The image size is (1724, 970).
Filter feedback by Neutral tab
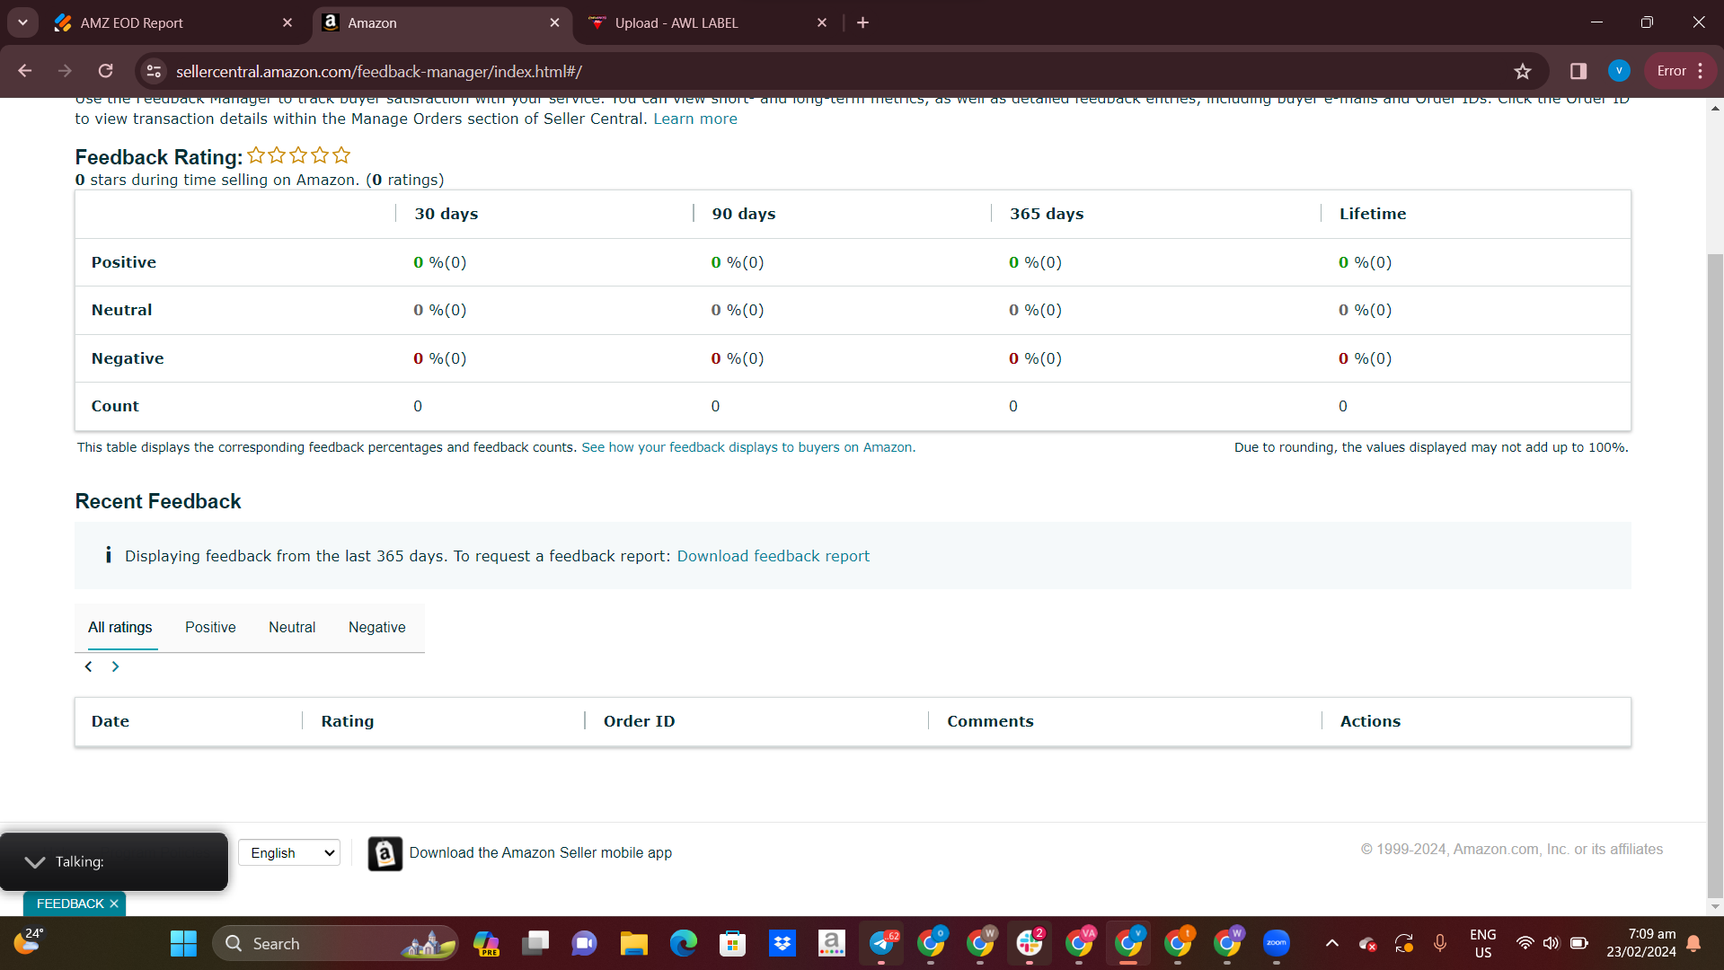[x=292, y=627]
